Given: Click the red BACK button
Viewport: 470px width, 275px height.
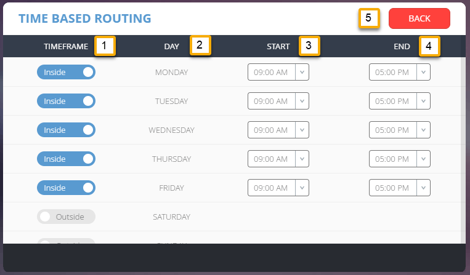Looking at the screenshot, I should 419,18.
